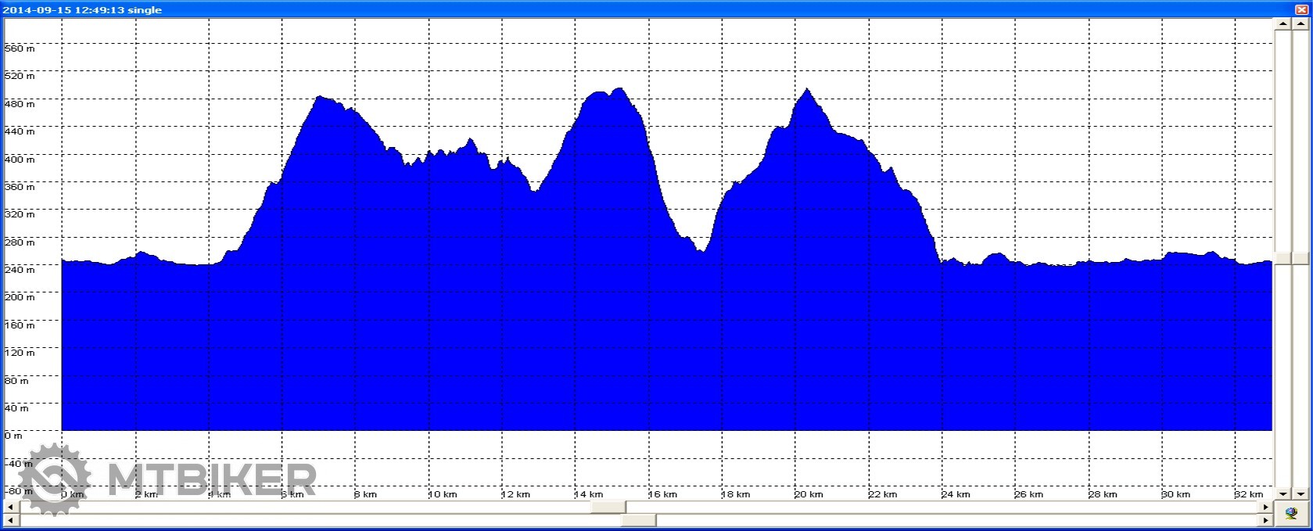Viewport: 1313px width, 531px height.
Task: Click the outermost vertical scrollbar's down arrow
Action: (1300, 493)
